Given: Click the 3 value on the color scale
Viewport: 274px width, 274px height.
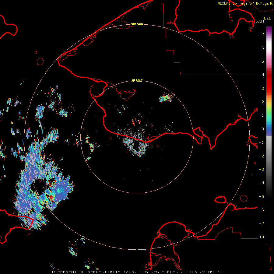Looking at the screenshot, I should (x=263, y=88).
